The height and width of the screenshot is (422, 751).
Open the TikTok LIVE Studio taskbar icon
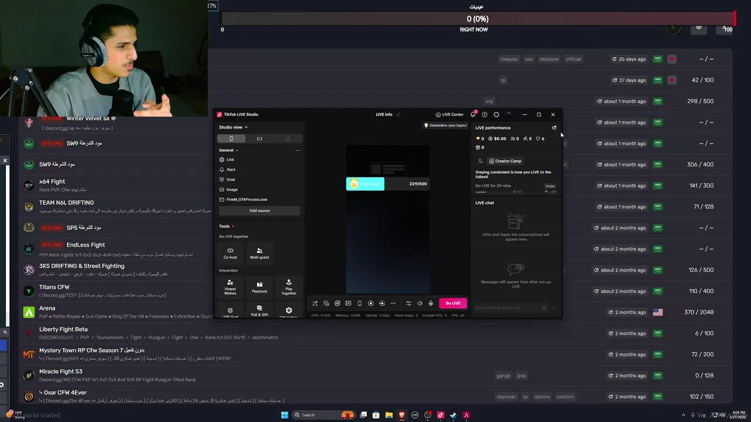[441, 415]
